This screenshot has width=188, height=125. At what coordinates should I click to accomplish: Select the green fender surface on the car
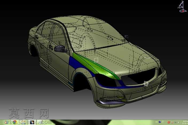(93, 65)
